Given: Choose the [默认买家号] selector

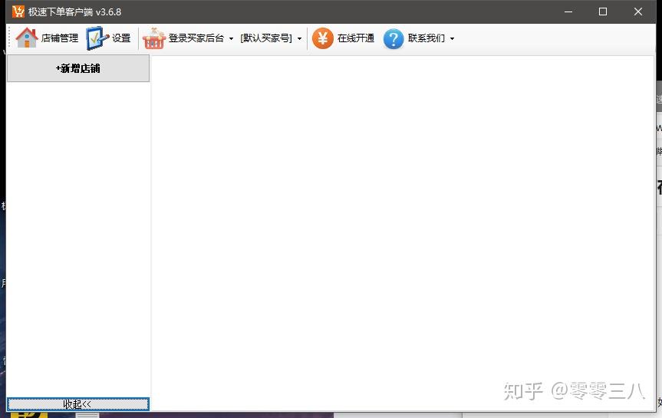Looking at the screenshot, I should (266, 38).
